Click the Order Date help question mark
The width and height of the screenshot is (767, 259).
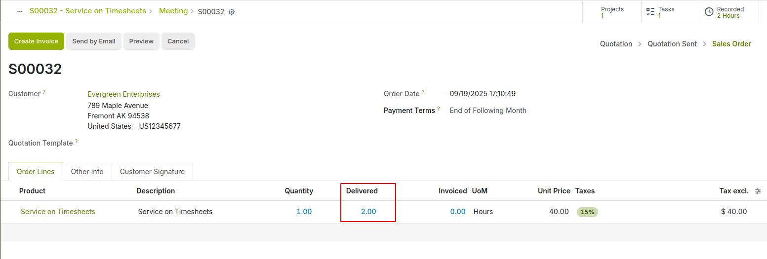point(423,92)
